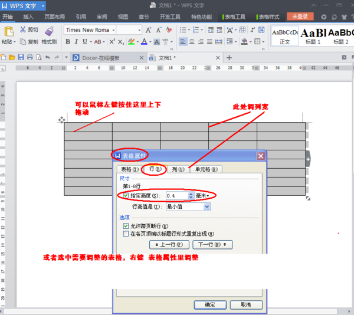Add a new document tab with plus
Image resolution: width=354 pixels, height=315 pixels.
click(x=229, y=58)
